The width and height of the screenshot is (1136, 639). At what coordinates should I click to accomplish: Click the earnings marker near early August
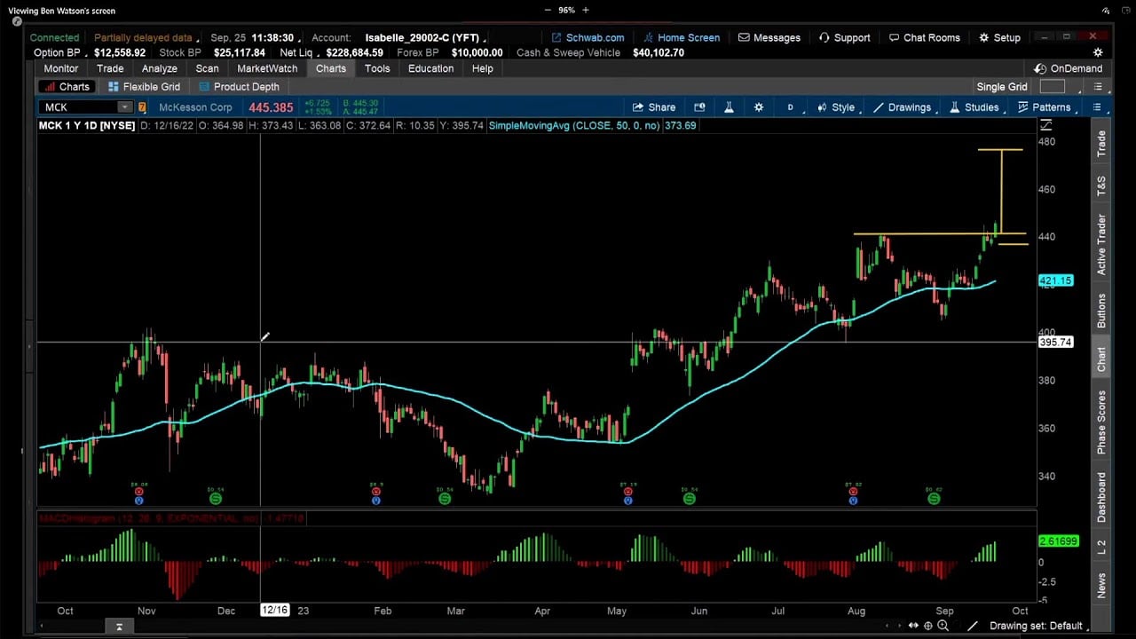click(853, 491)
